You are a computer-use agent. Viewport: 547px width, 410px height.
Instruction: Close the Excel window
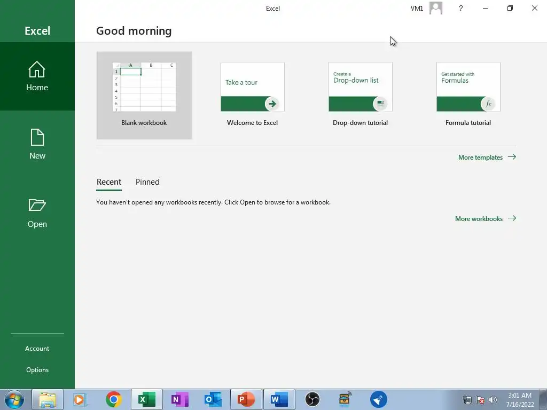(x=534, y=8)
